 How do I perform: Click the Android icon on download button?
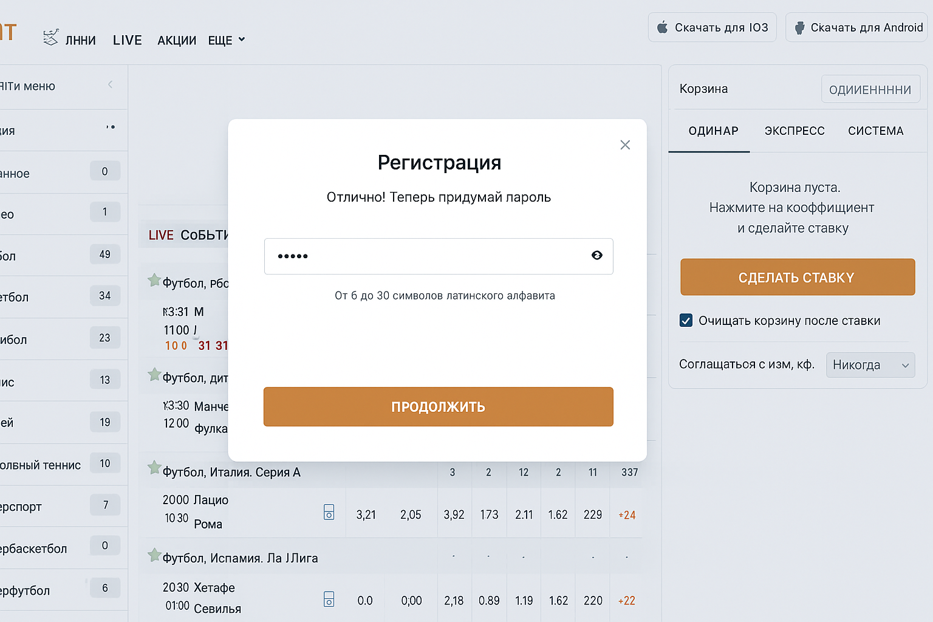pyautogui.click(x=799, y=27)
